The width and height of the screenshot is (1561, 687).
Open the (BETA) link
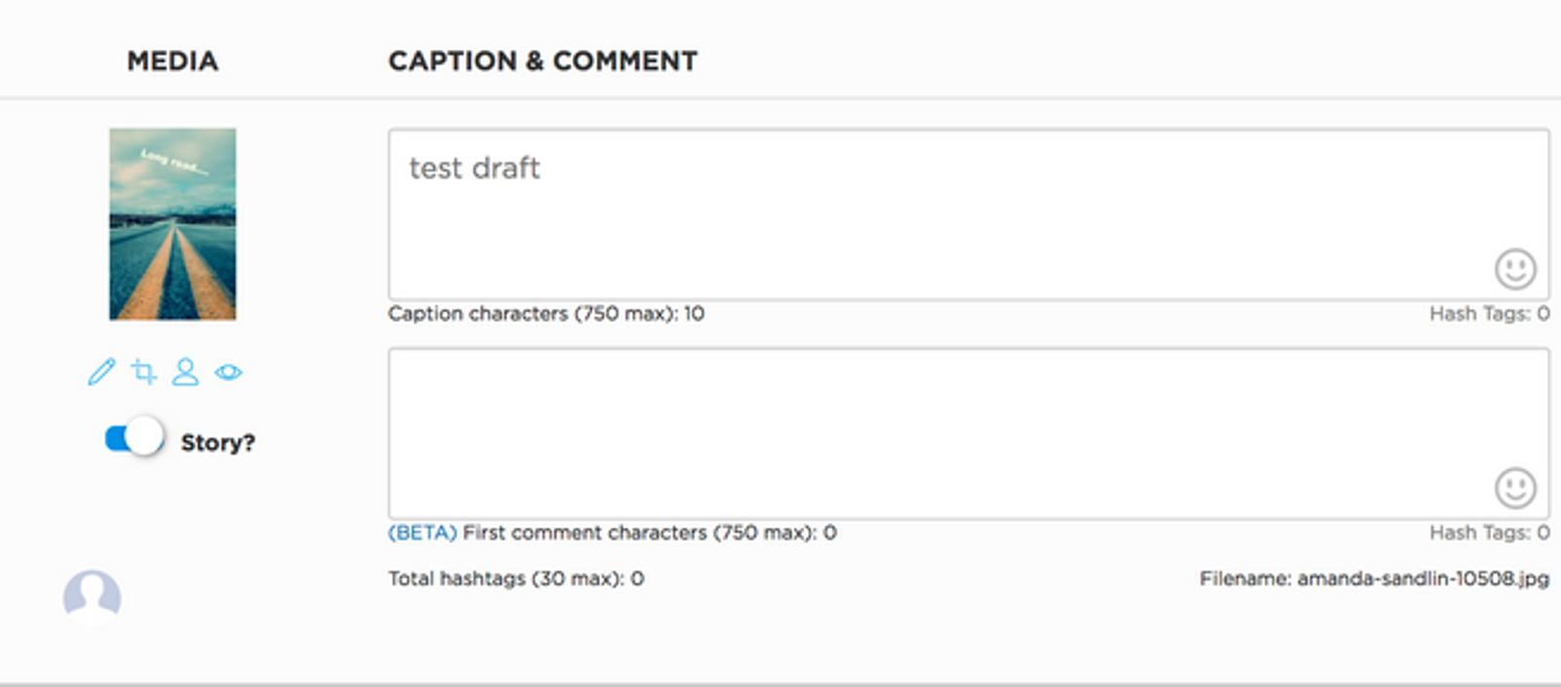(x=422, y=533)
